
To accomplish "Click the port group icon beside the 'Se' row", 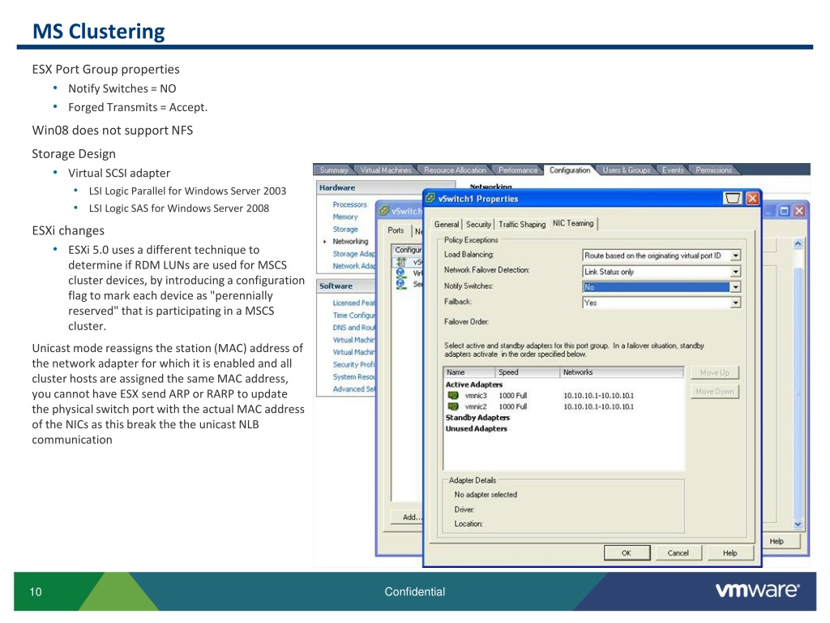I will coord(401,284).
